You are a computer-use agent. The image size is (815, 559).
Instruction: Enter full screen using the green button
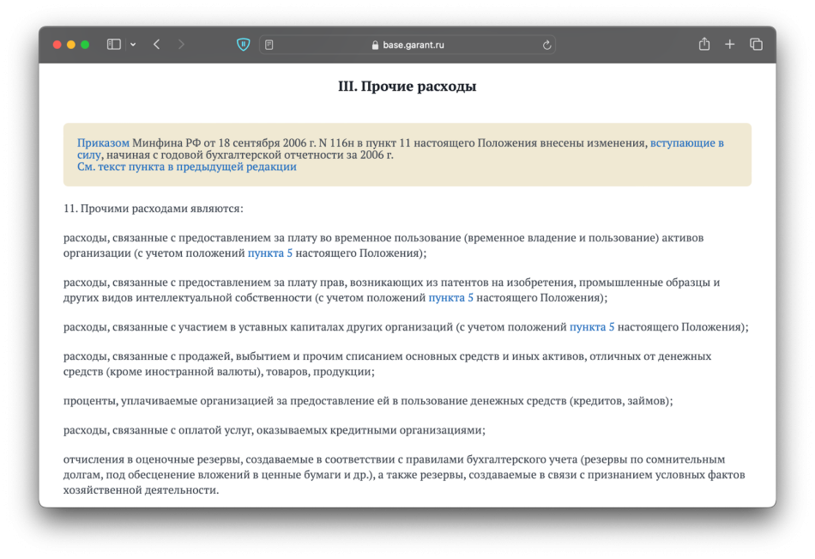85,45
